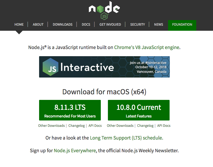Open the Chrome's V8 JavaScript engine link
The width and height of the screenshot is (213, 167).
pyautogui.click(x=146, y=47)
